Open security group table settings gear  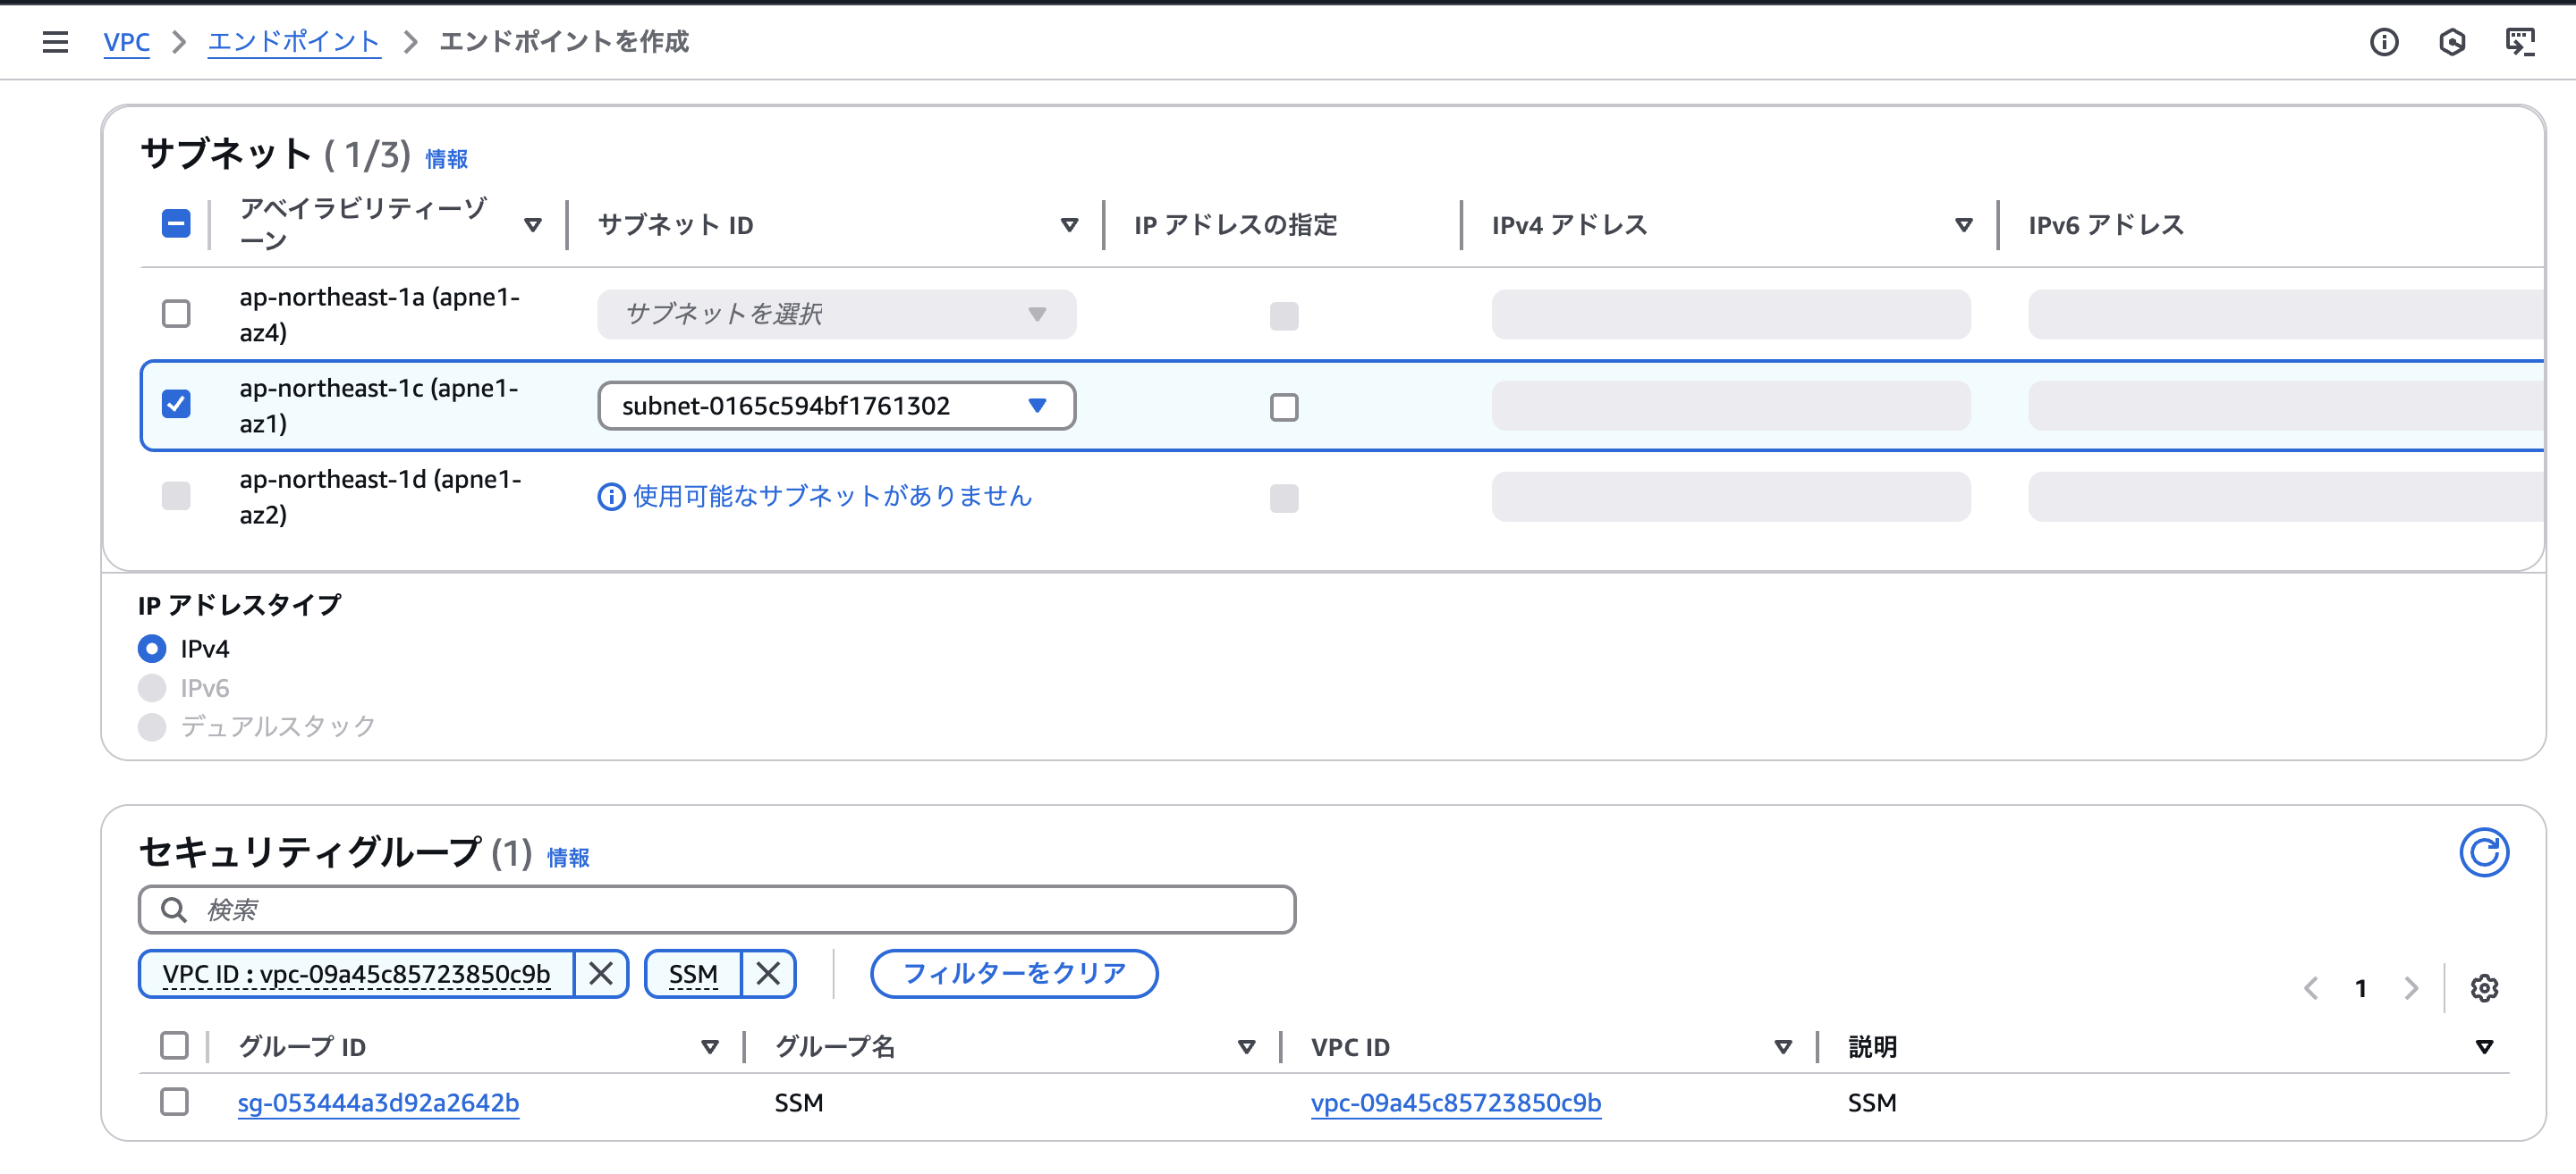(x=2485, y=988)
